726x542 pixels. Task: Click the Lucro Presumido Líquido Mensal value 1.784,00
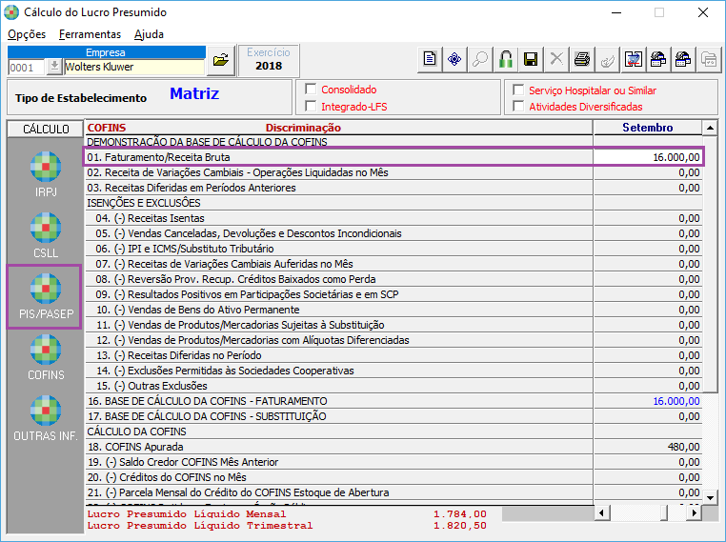[x=460, y=513]
